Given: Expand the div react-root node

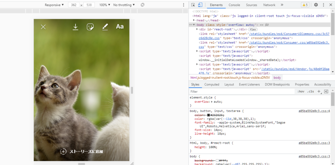Looking at the screenshot, I should coord(197,29).
